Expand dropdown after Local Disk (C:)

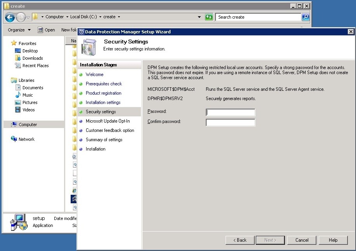(100, 17)
